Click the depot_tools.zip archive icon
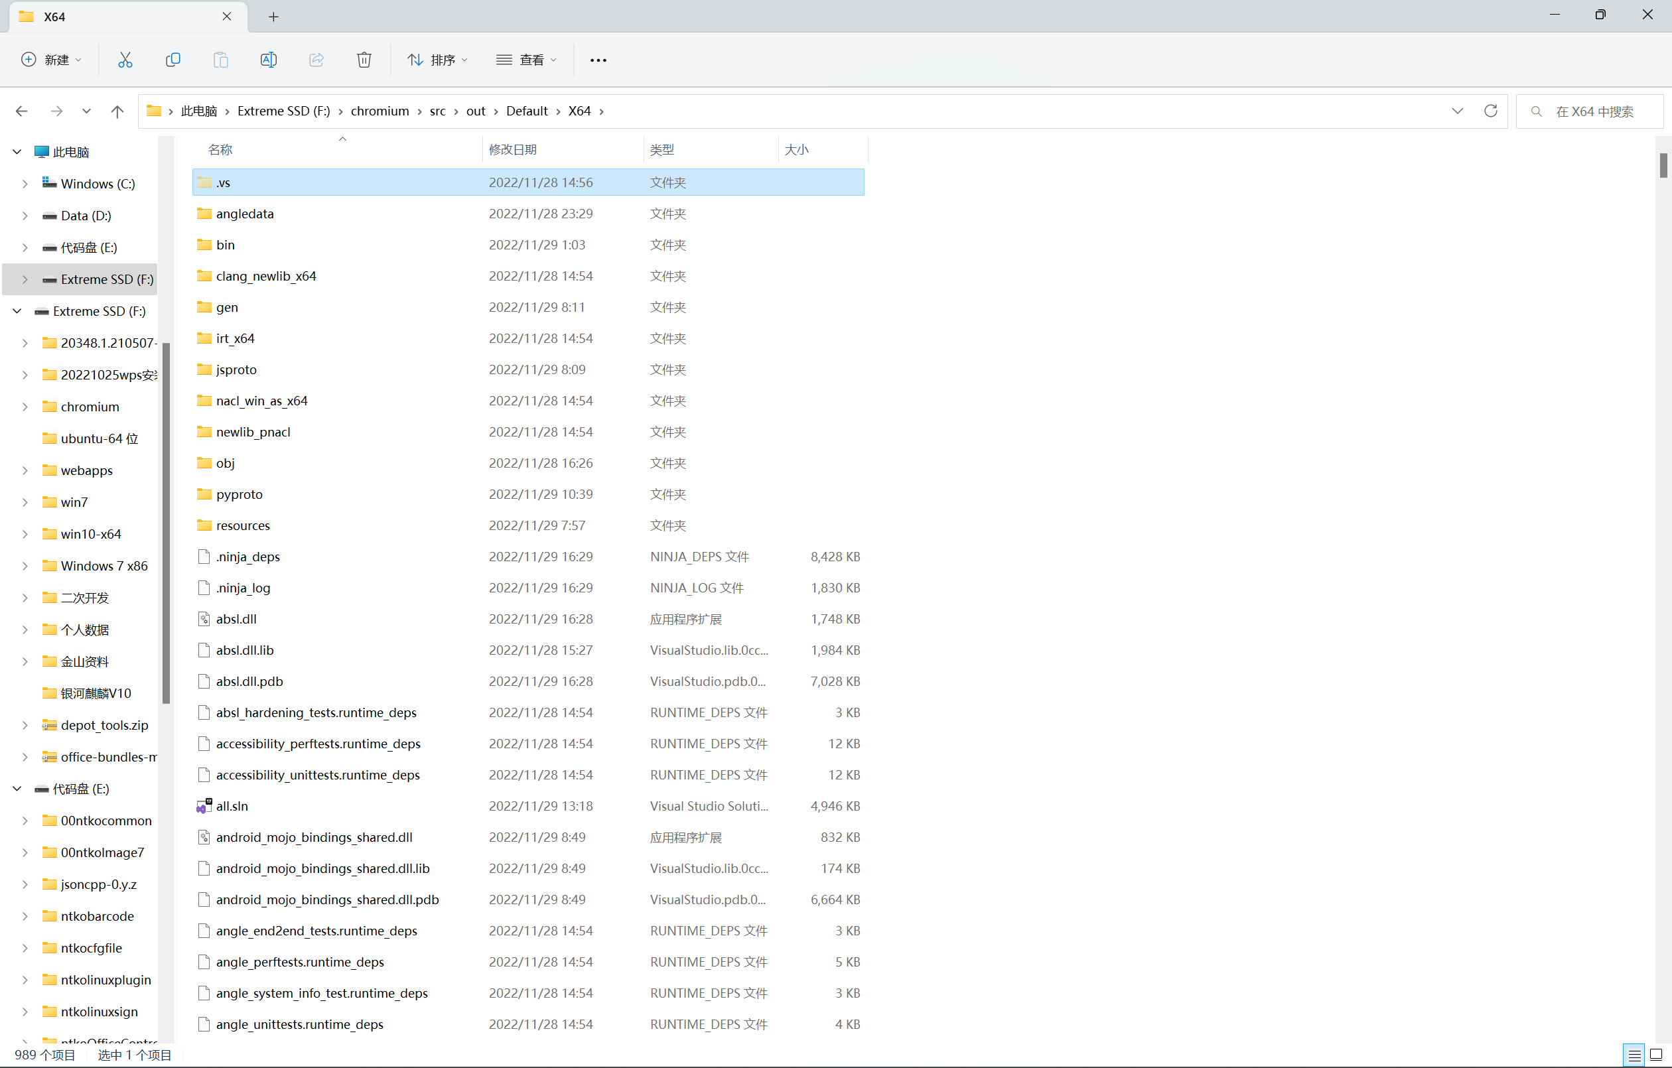The height and width of the screenshot is (1068, 1672). [x=49, y=725]
